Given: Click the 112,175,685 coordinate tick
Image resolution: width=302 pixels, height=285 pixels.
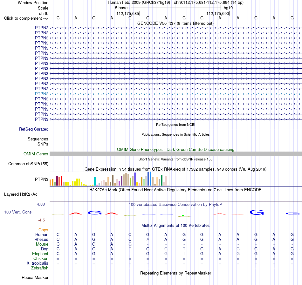Looking at the screenshot, I should (x=128, y=13).
